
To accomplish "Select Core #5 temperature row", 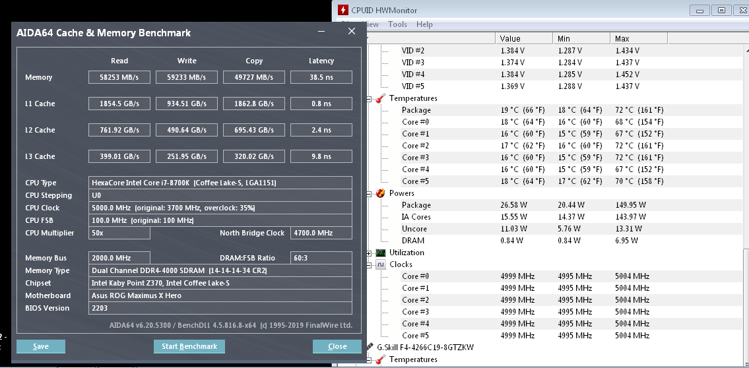I will click(x=571, y=181).
